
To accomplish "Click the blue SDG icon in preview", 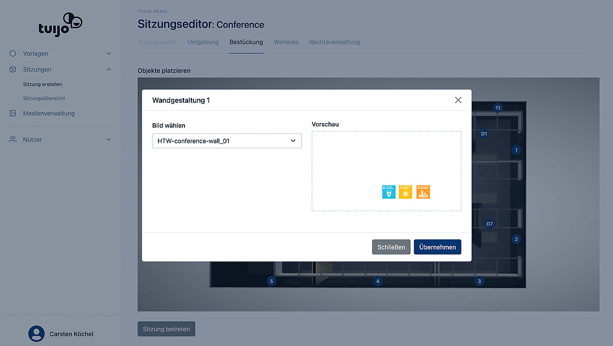I will click(x=389, y=192).
